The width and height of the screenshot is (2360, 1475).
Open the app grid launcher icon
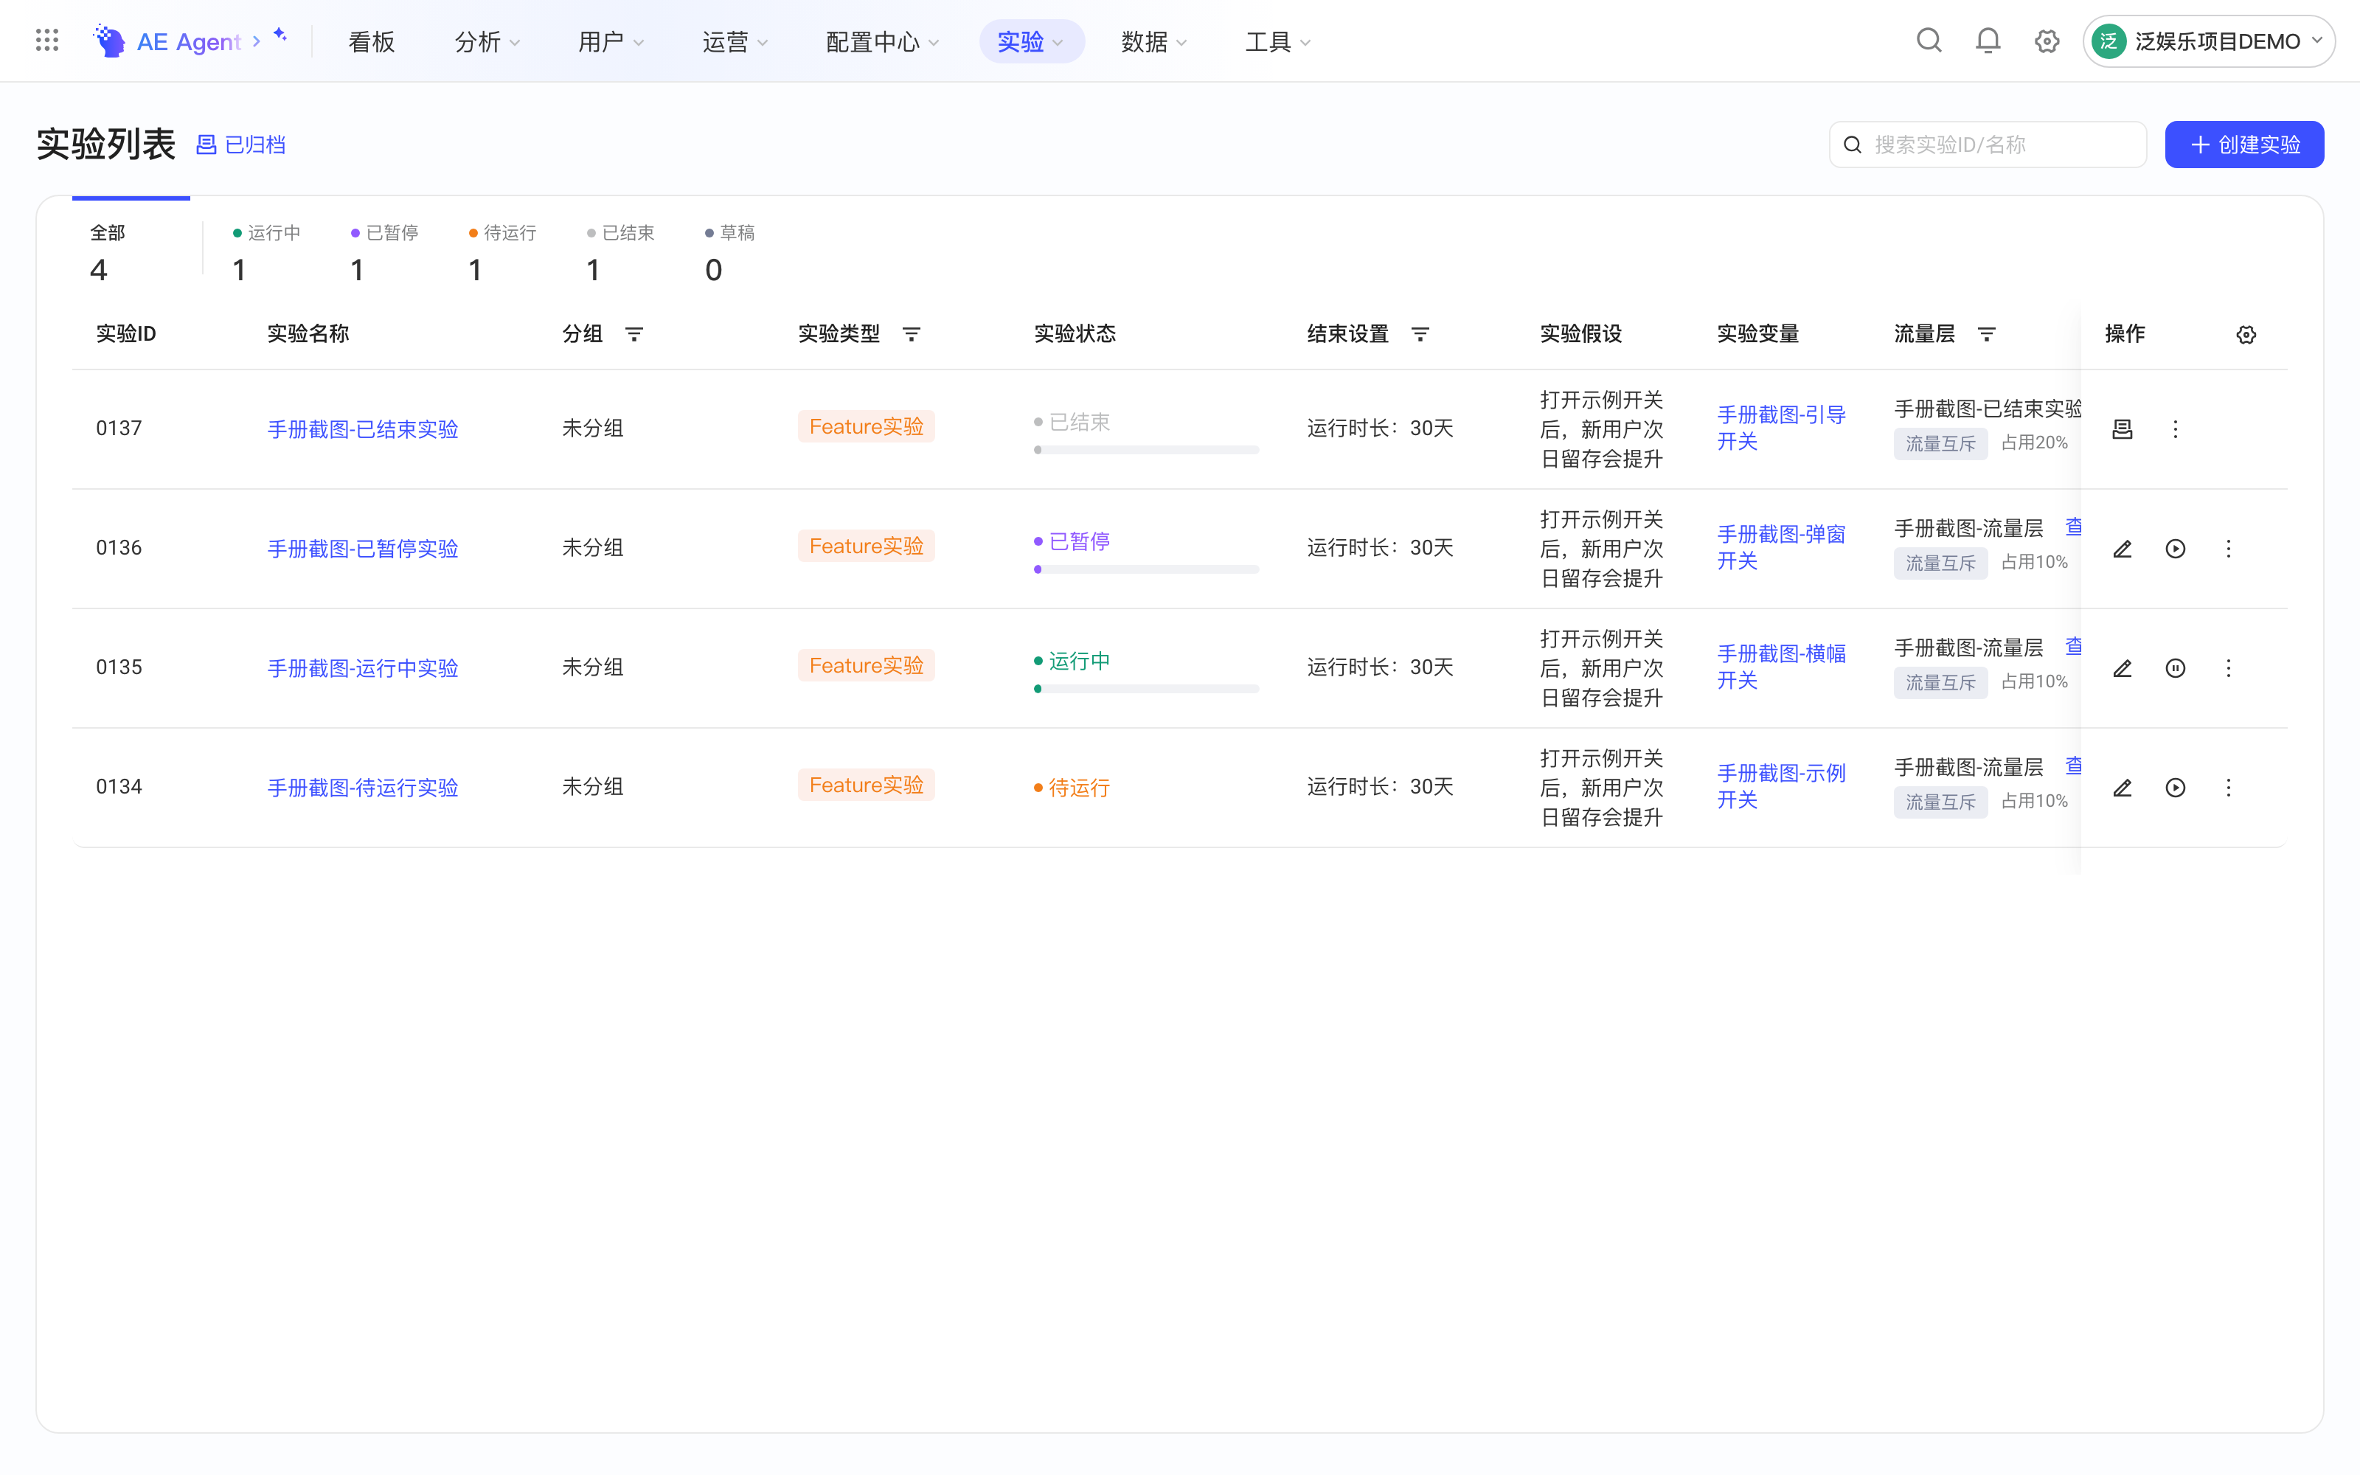click(x=46, y=41)
